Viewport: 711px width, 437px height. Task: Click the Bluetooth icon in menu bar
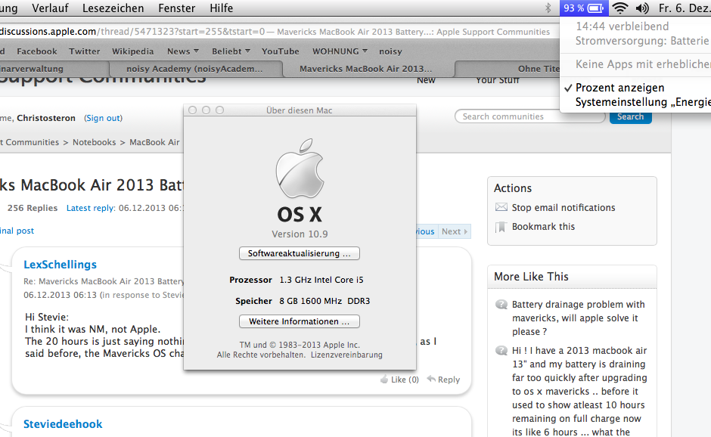click(x=548, y=8)
